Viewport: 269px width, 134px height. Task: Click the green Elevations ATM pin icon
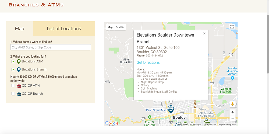coord(19,61)
